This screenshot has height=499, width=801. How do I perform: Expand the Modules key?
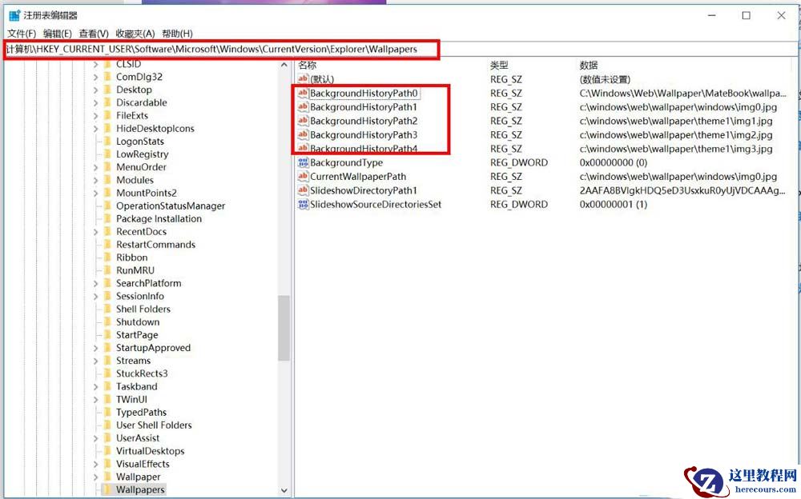point(95,180)
